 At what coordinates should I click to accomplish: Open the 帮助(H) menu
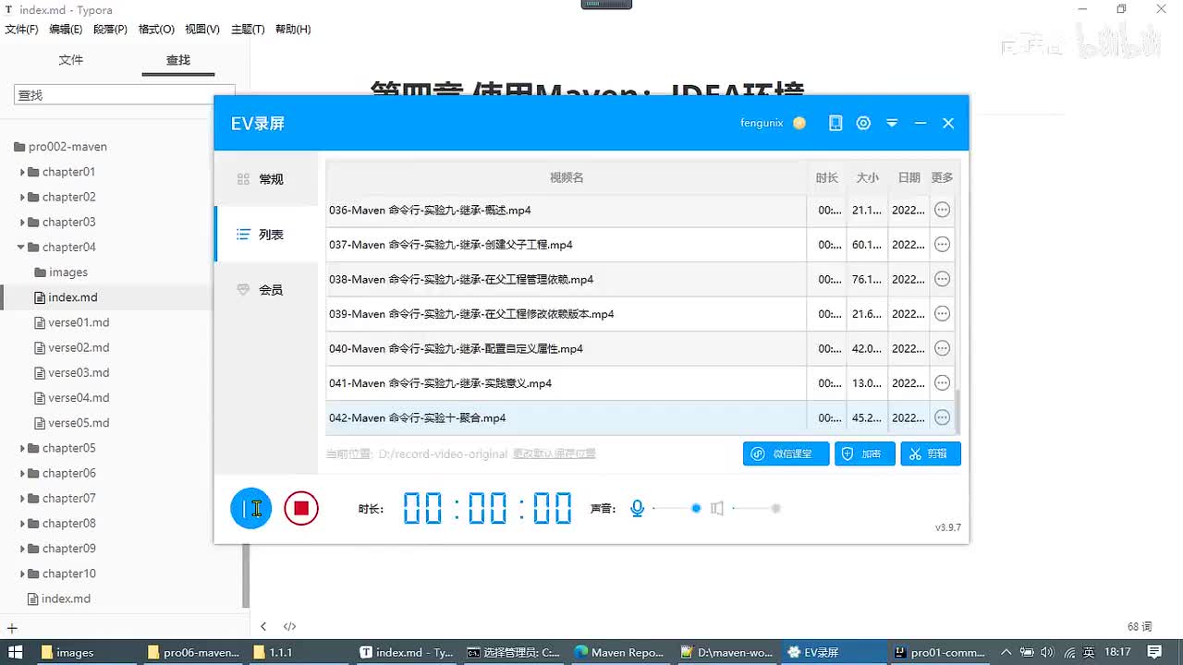tap(293, 29)
